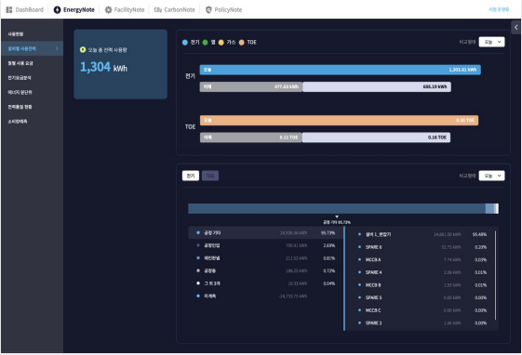
Task: Select the detail row showing 95.48%
Action: (422, 234)
